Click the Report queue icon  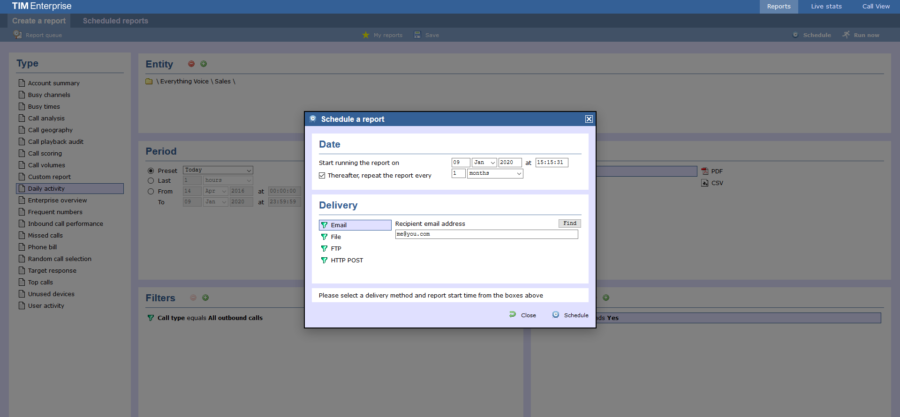click(x=17, y=35)
